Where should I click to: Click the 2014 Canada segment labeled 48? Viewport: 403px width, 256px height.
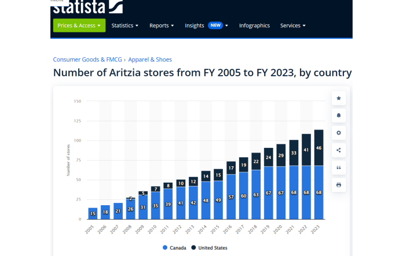pos(206,201)
